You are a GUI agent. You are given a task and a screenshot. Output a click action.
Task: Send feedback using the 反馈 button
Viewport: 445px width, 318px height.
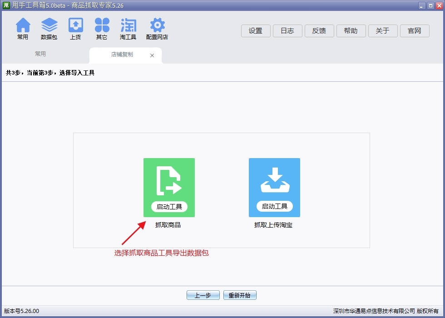319,31
